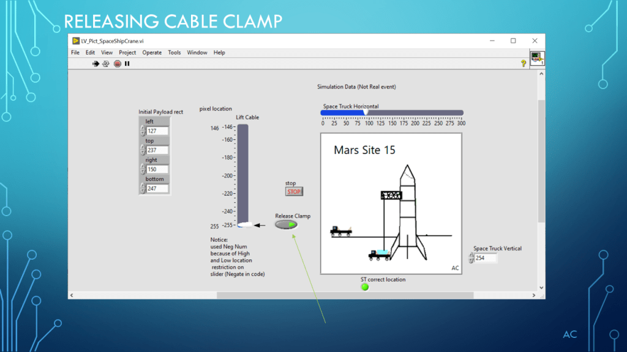Click the Run arrow in the toolbar
Screen dimensions: 627x352
tap(96, 63)
